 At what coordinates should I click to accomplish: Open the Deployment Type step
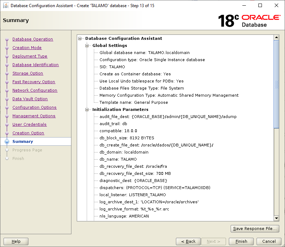click(x=30, y=56)
